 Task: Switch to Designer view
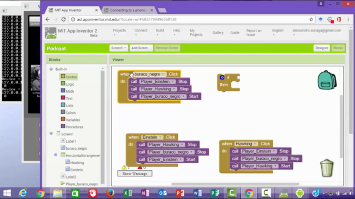[322, 48]
